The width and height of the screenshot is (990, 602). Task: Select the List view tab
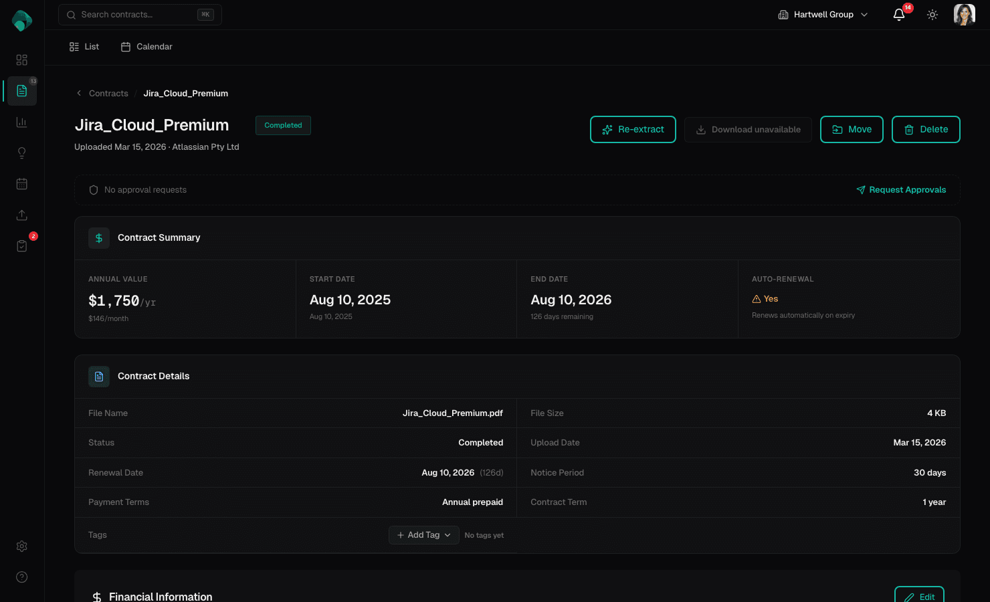coord(84,46)
